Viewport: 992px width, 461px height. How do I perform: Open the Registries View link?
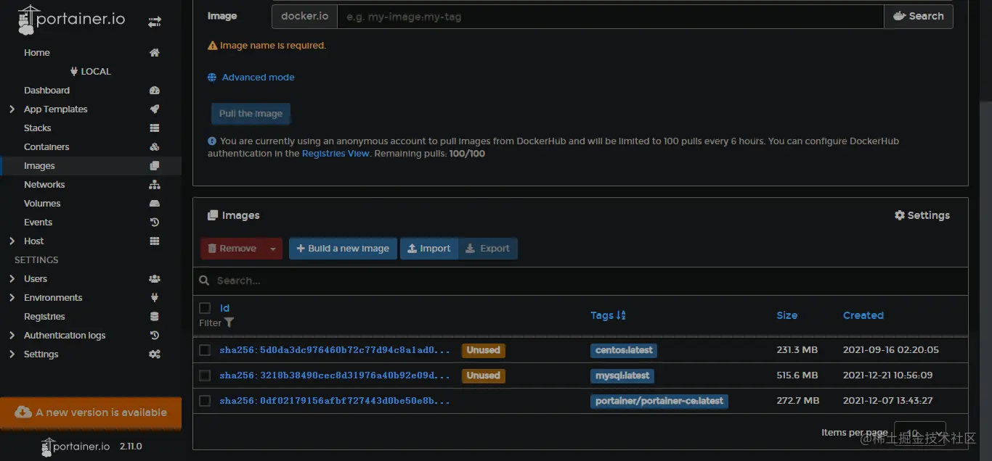coord(336,154)
